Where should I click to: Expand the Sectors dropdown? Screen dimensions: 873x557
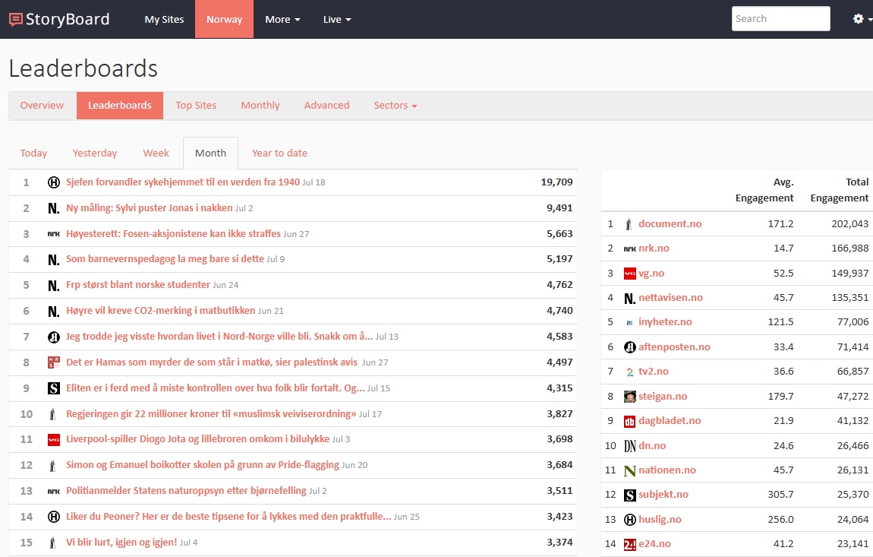395,106
